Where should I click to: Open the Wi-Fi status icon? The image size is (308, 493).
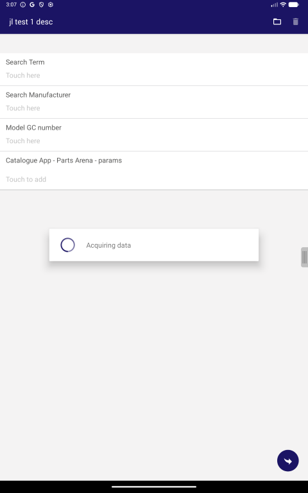[x=283, y=4]
